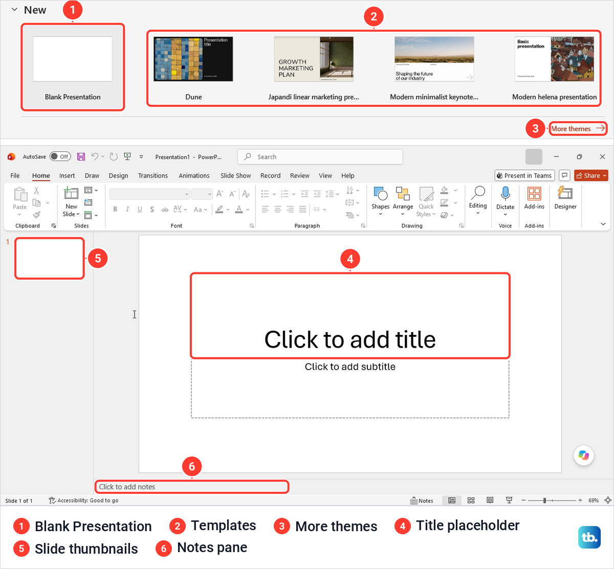The width and height of the screenshot is (614, 569).
Task: Click Decrease Font Size icon
Action: pyautogui.click(x=232, y=194)
